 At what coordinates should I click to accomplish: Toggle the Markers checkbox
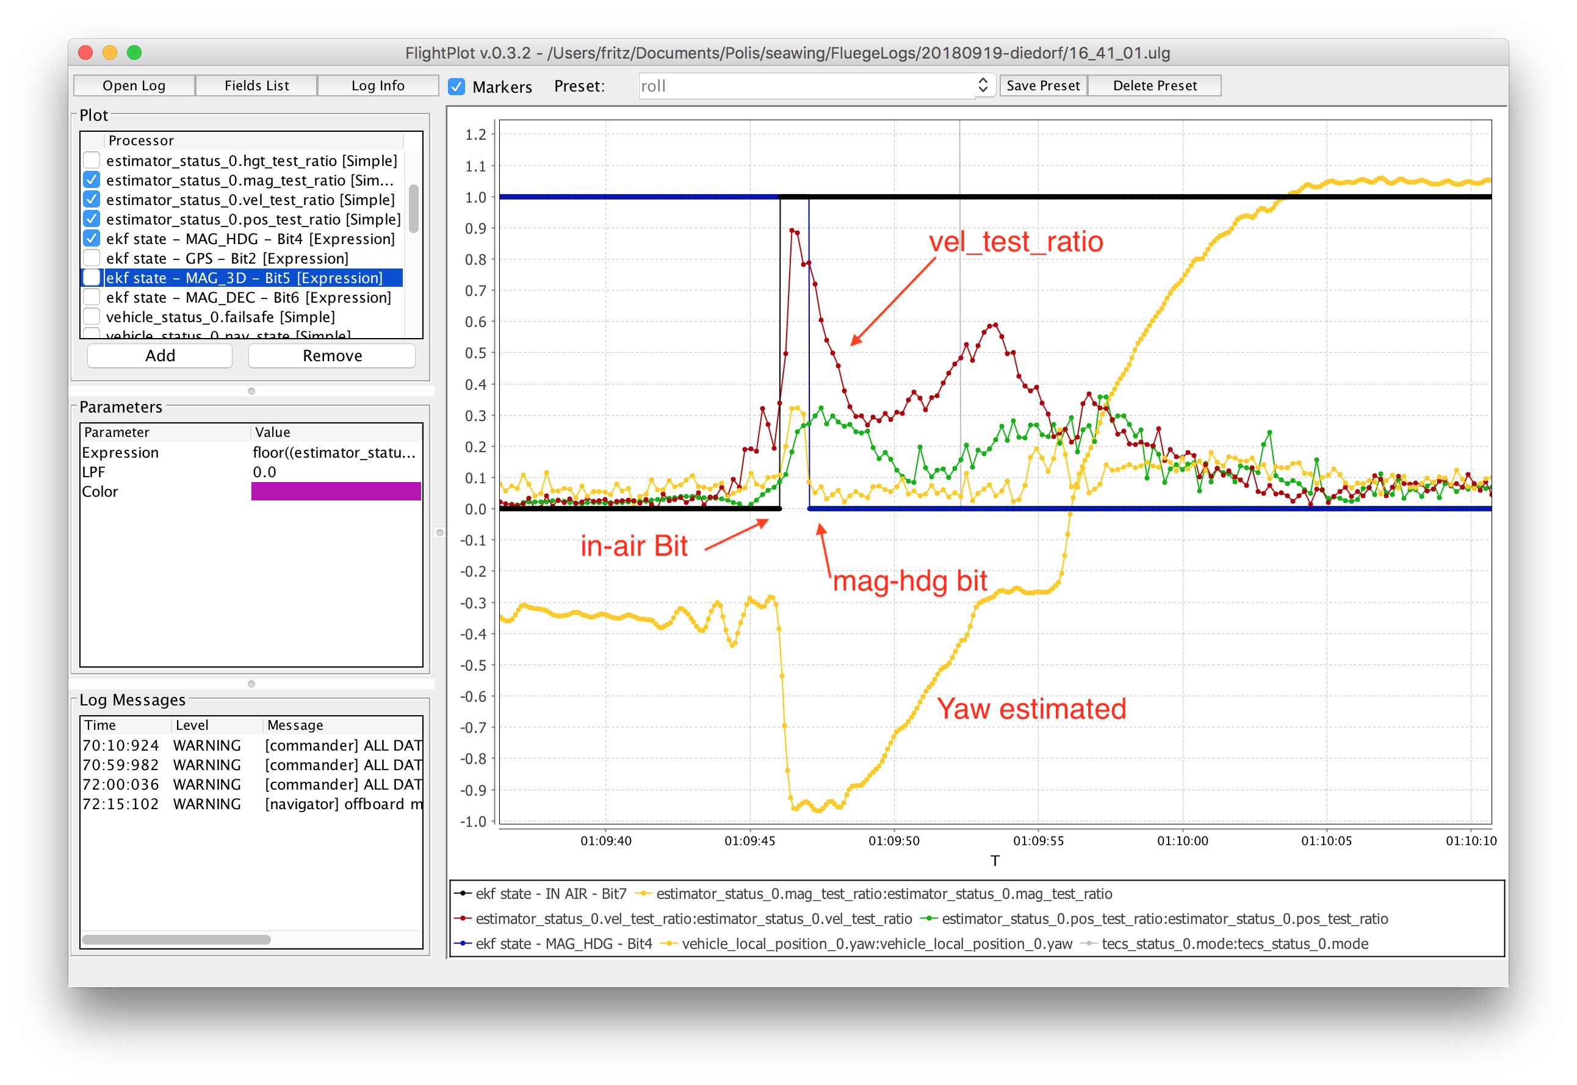point(457,87)
